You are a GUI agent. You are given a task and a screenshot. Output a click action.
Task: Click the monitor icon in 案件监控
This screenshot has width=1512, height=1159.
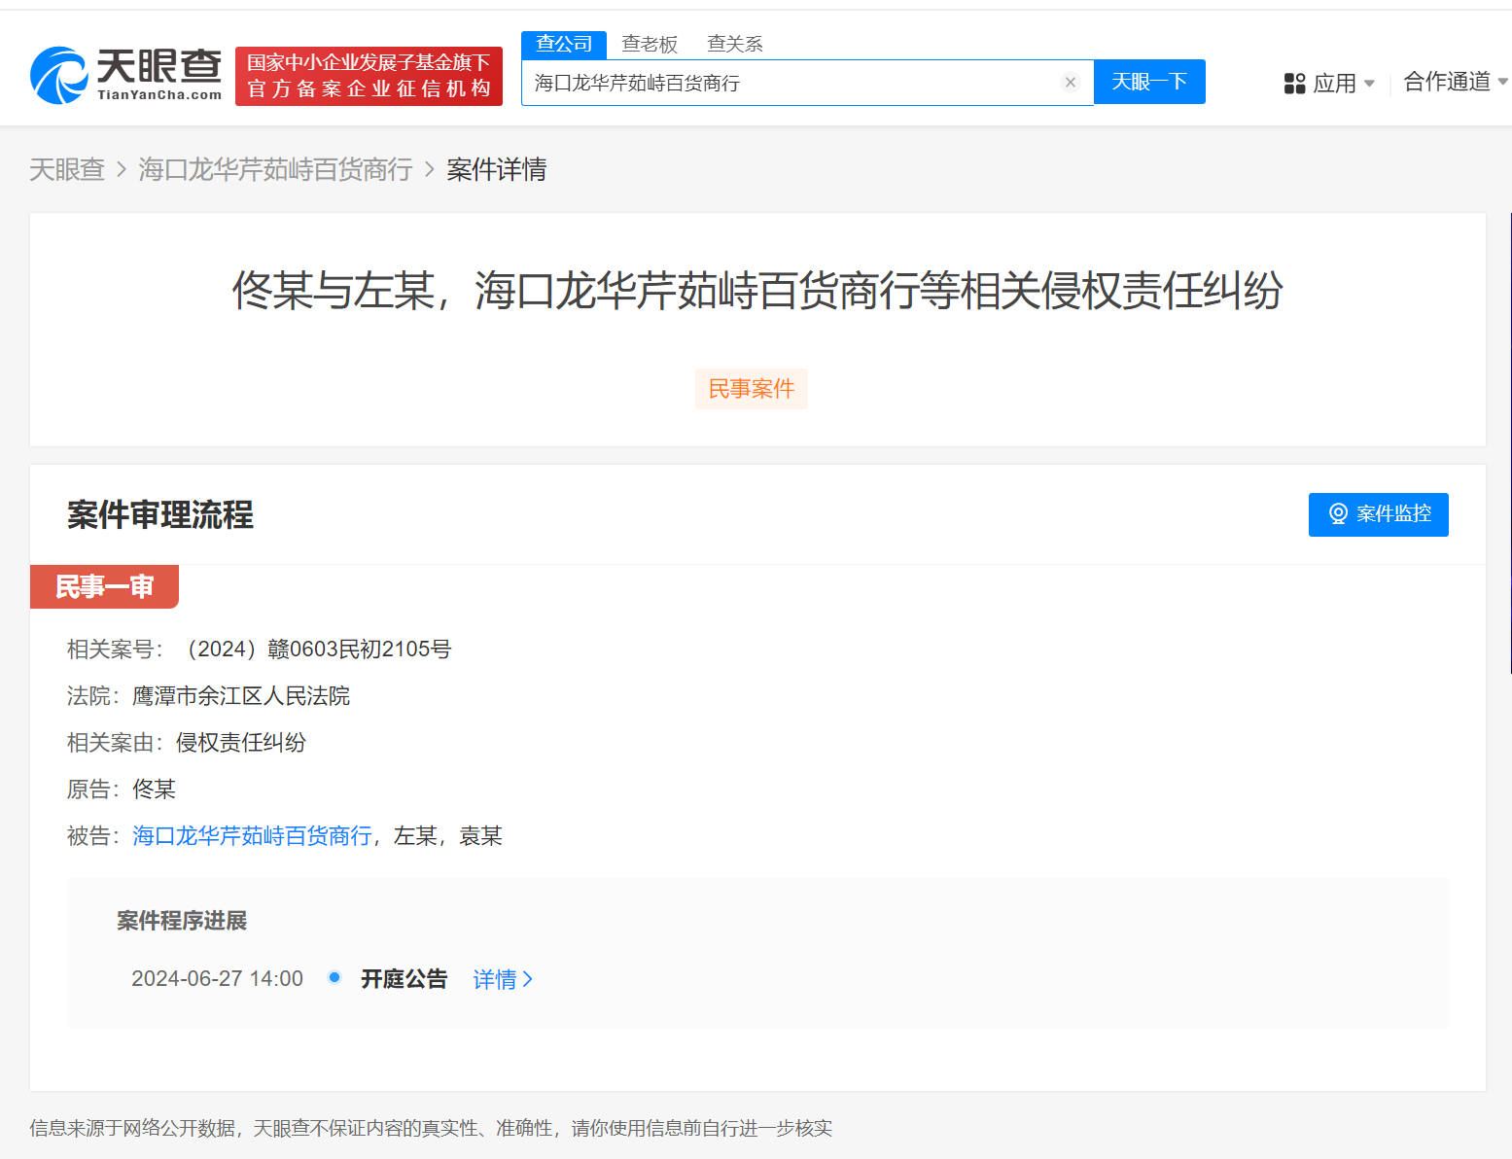click(x=1339, y=514)
